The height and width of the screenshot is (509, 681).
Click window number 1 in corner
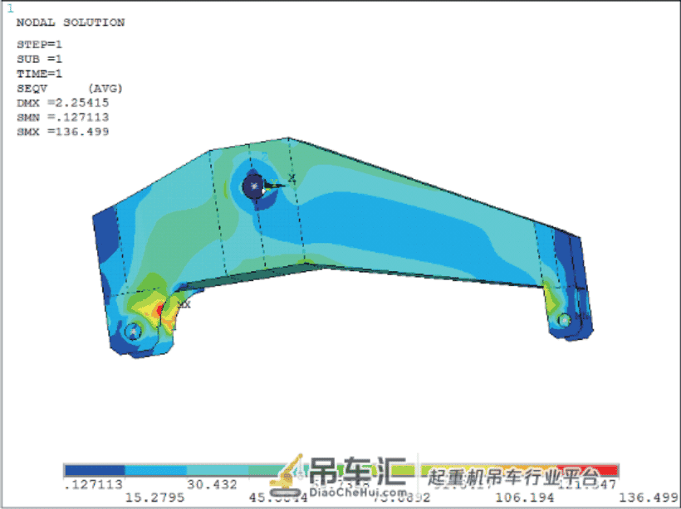point(11,8)
